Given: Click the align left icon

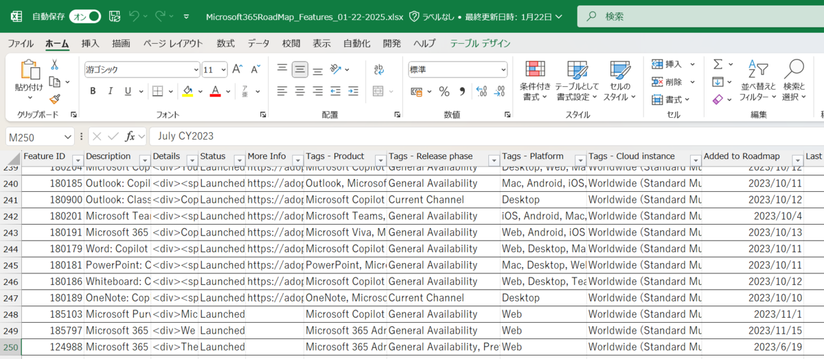Looking at the screenshot, I should coord(282,91).
